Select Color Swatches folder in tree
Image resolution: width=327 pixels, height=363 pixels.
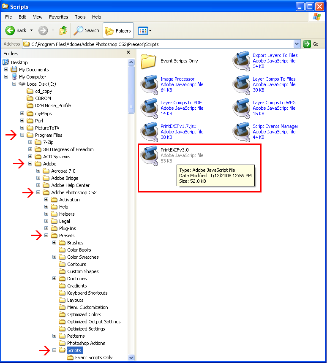coord(83,257)
